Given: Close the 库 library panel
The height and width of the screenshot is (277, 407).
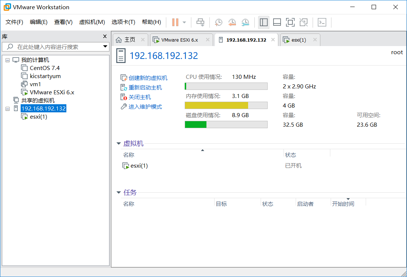Looking at the screenshot, I should click(x=105, y=36).
